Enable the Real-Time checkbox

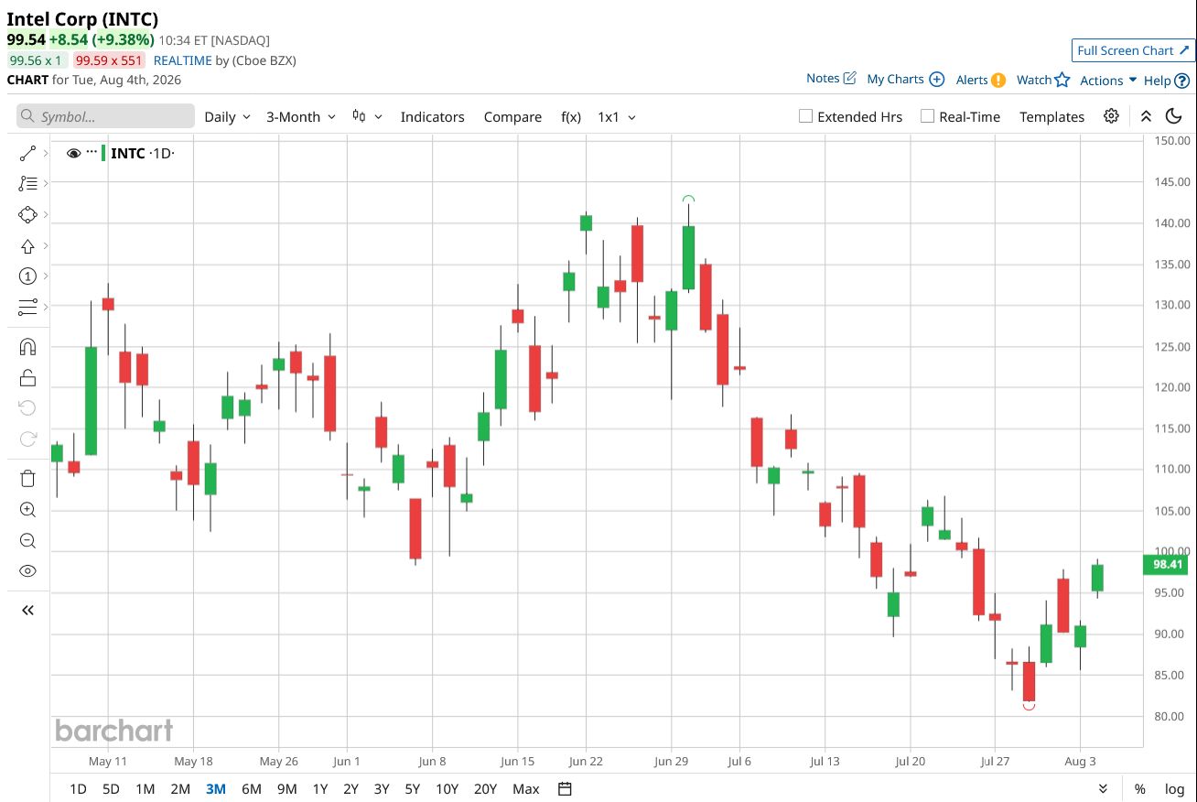pos(927,116)
